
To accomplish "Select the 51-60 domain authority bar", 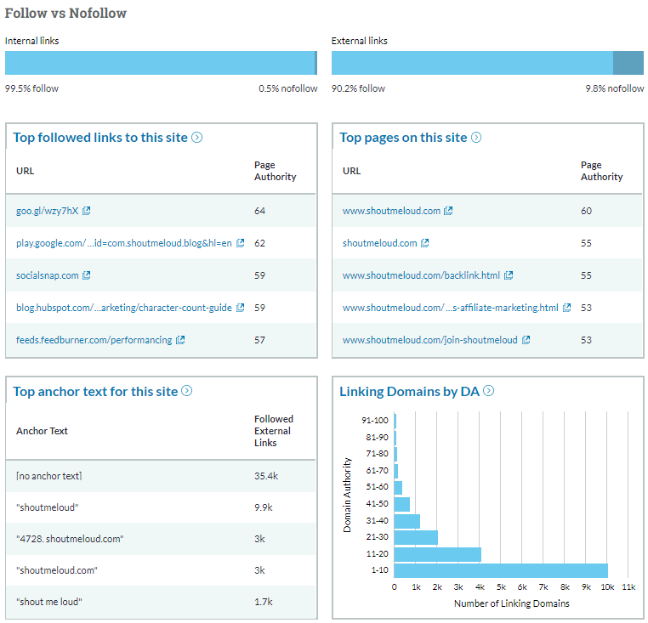I will (398, 488).
